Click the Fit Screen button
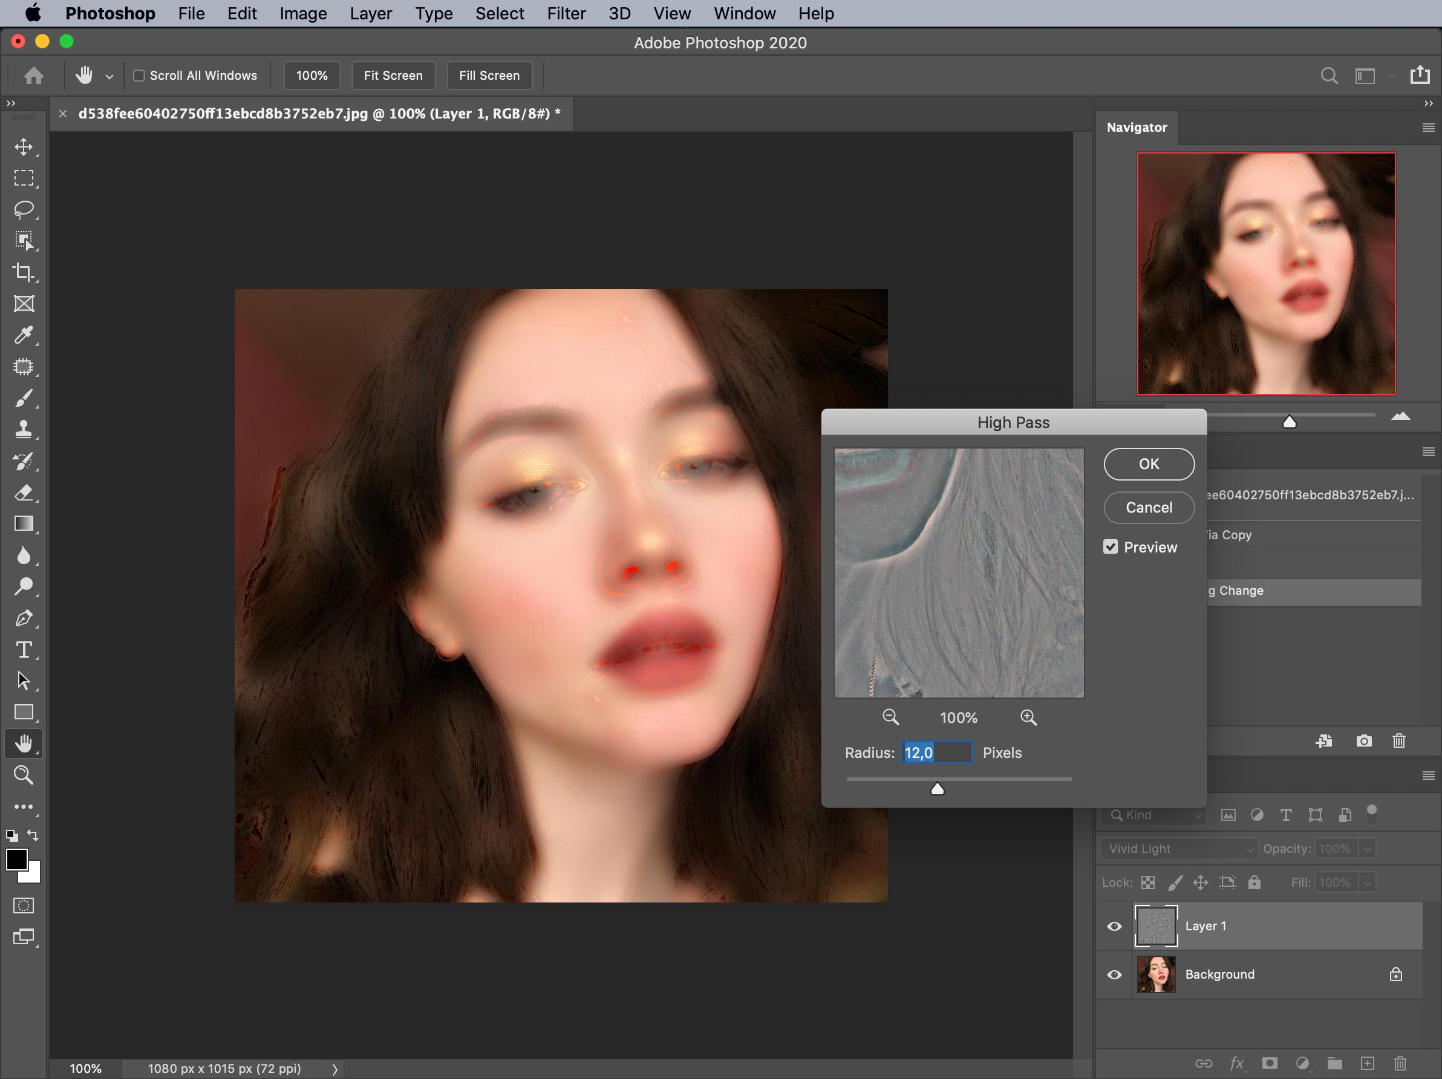This screenshot has height=1079, width=1442. 393,76
